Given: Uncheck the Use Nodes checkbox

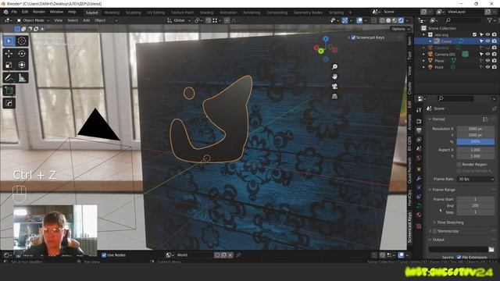Looking at the screenshot, I should click(x=104, y=255).
